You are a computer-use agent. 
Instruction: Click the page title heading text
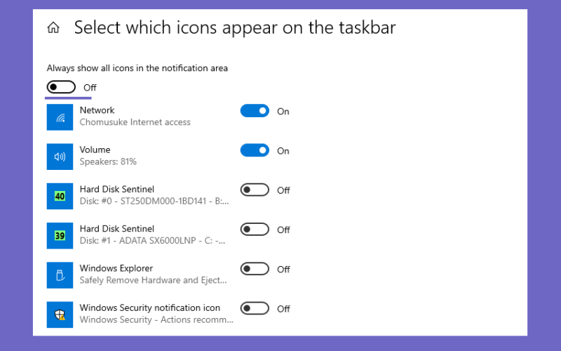tap(235, 27)
